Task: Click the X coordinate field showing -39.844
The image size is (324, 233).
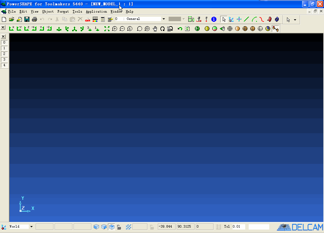Action: (x=166, y=227)
